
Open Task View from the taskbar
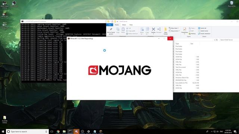52,131
